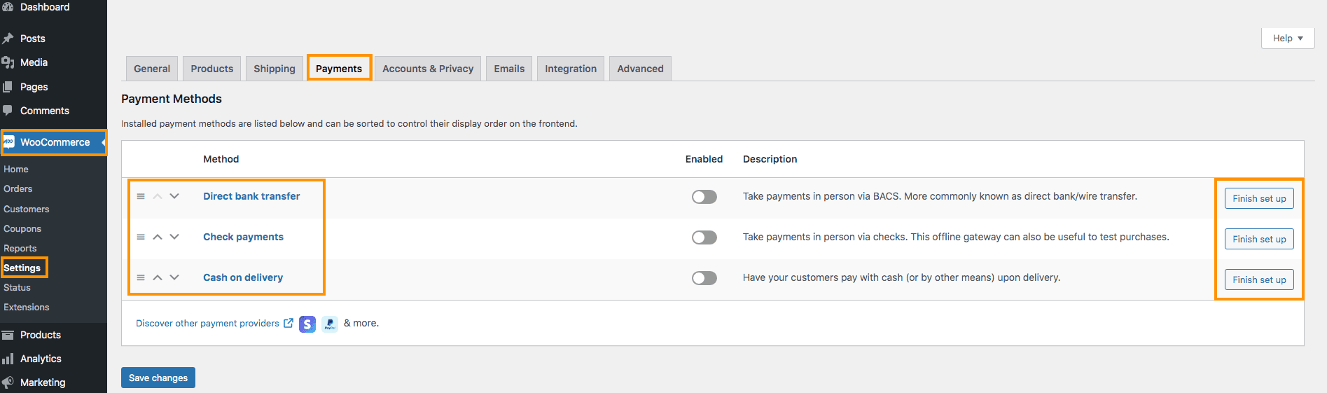Image resolution: width=1327 pixels, height=393 pixels.
Task: Enable the Check payments toggle
Action: (x=704, y=237)
